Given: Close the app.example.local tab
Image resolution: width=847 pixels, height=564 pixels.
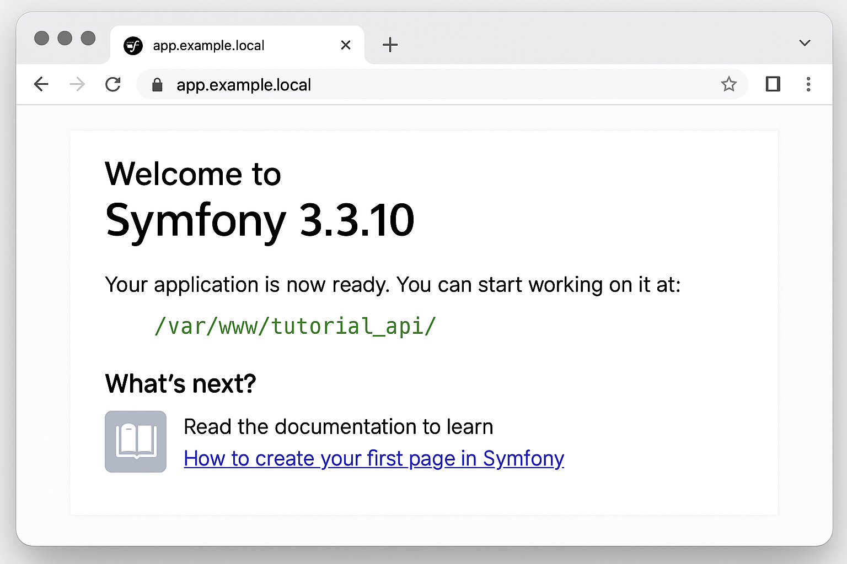Looking at the screenshot, I should 346,45.
